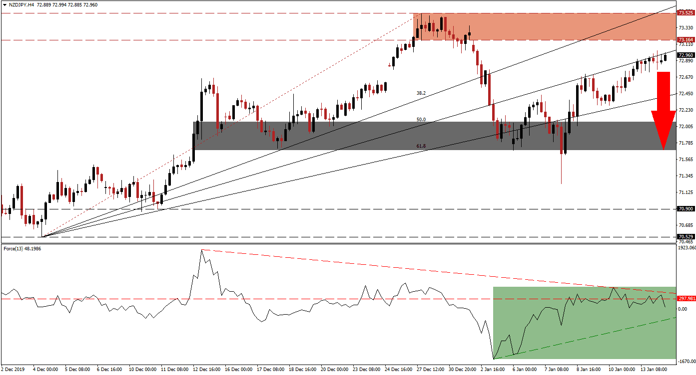696x375 pixels.
Task: Click the 297.981 red indicator level tag
Action: 686,299
